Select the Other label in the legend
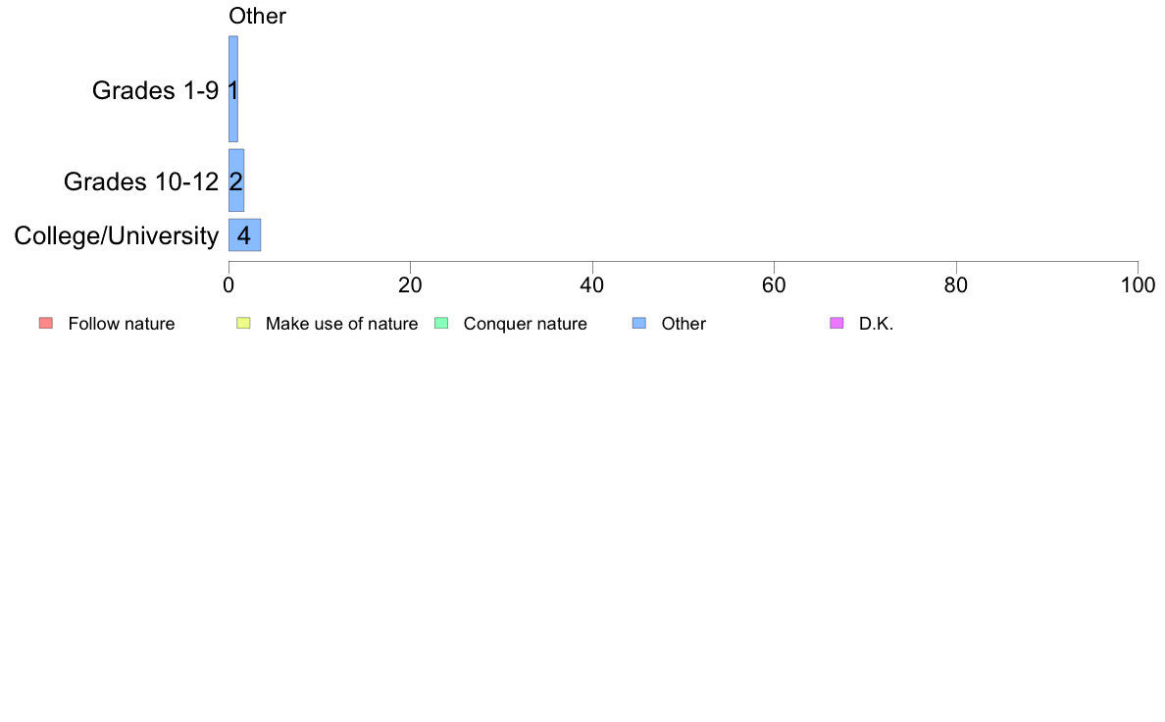This screenshot has height=722, width=1165. pos(684,324)
